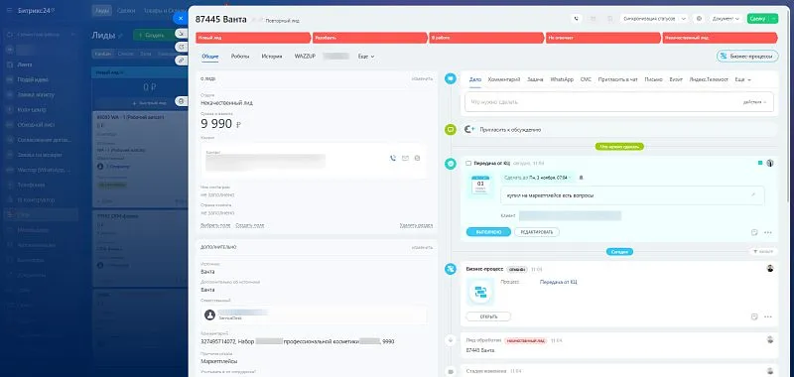Set stage to В работе in the progress bar
The width and height of the screenshot is (794, 377).
[x=486, y=38]
